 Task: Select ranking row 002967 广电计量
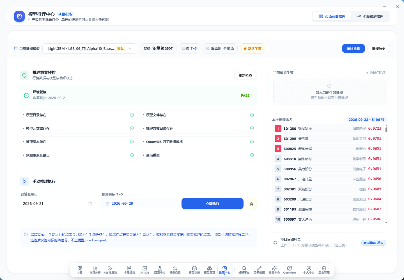328,179
